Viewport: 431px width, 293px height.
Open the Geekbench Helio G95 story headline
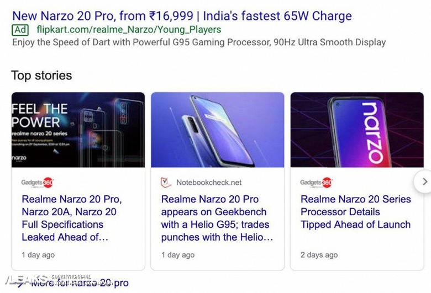click(x=217, y=218)
